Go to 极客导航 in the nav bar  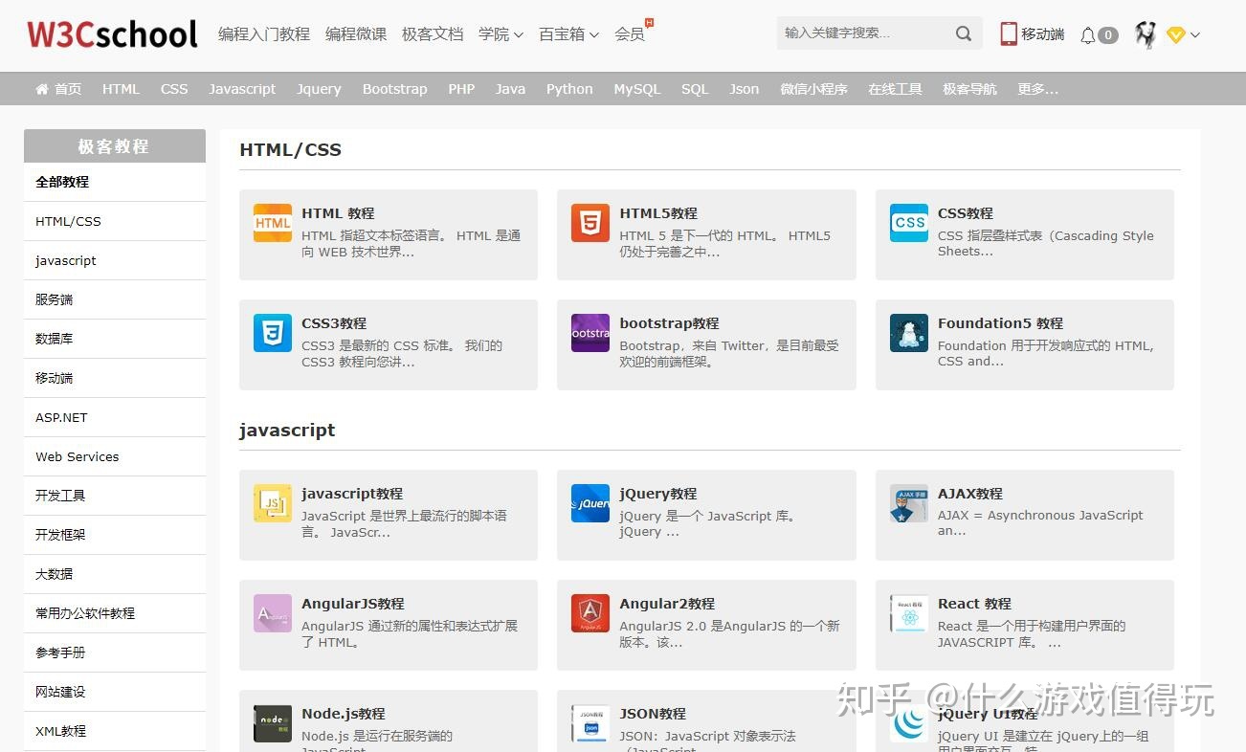coord(969,89)
